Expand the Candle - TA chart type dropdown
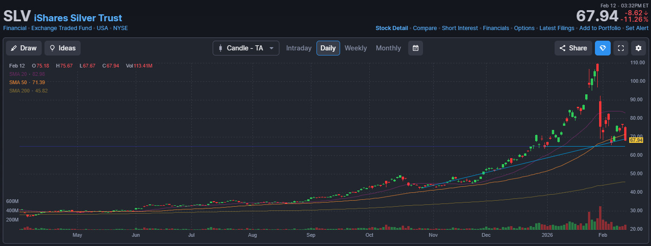 pyautogui.click(x=246, y=48)
